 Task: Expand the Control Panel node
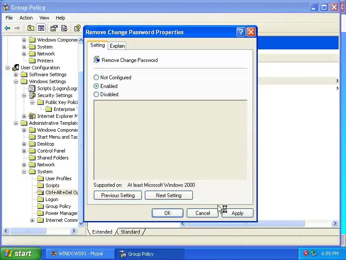tap(24, 151)
